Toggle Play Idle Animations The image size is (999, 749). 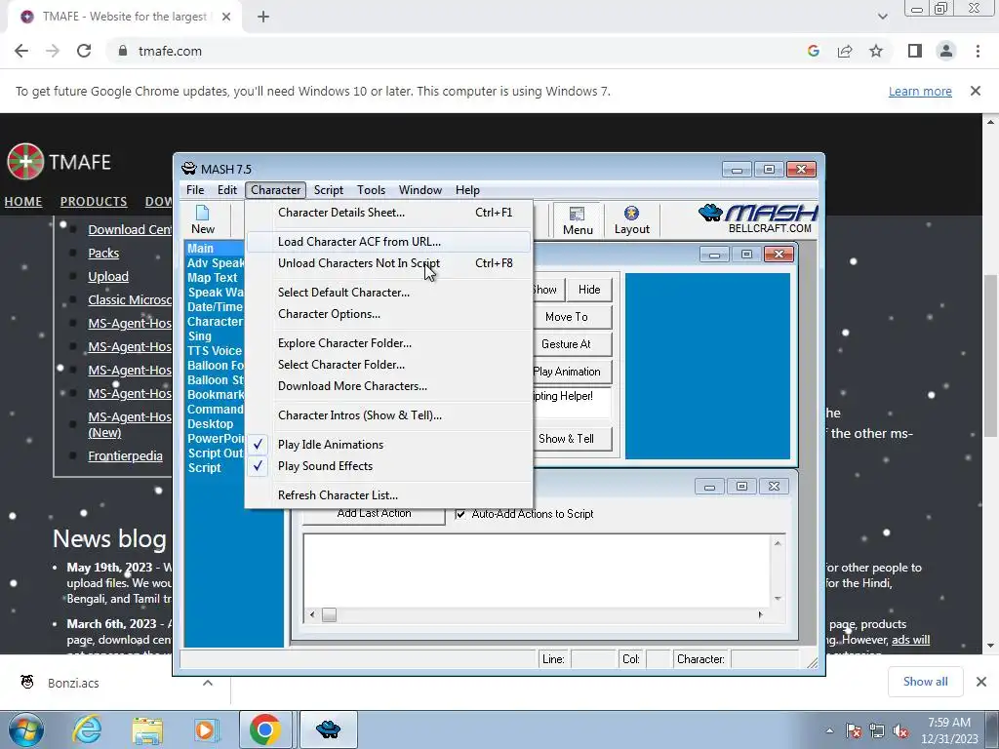coord(388,445)
